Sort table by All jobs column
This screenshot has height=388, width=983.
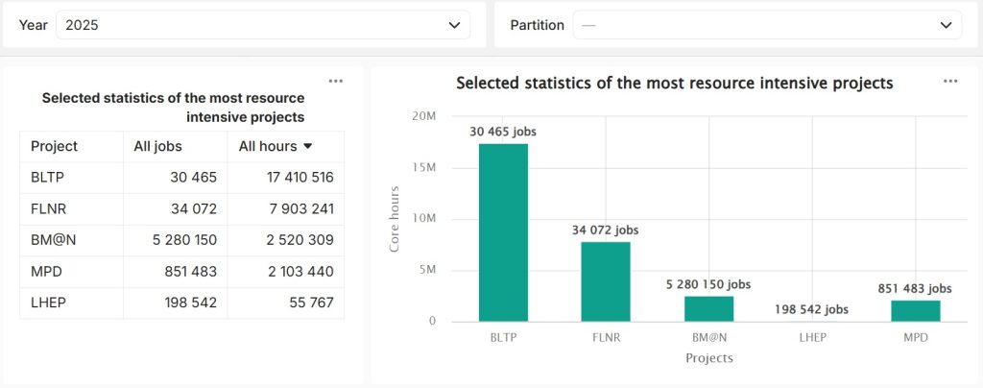pyautogui.click(x=157, y=147)
